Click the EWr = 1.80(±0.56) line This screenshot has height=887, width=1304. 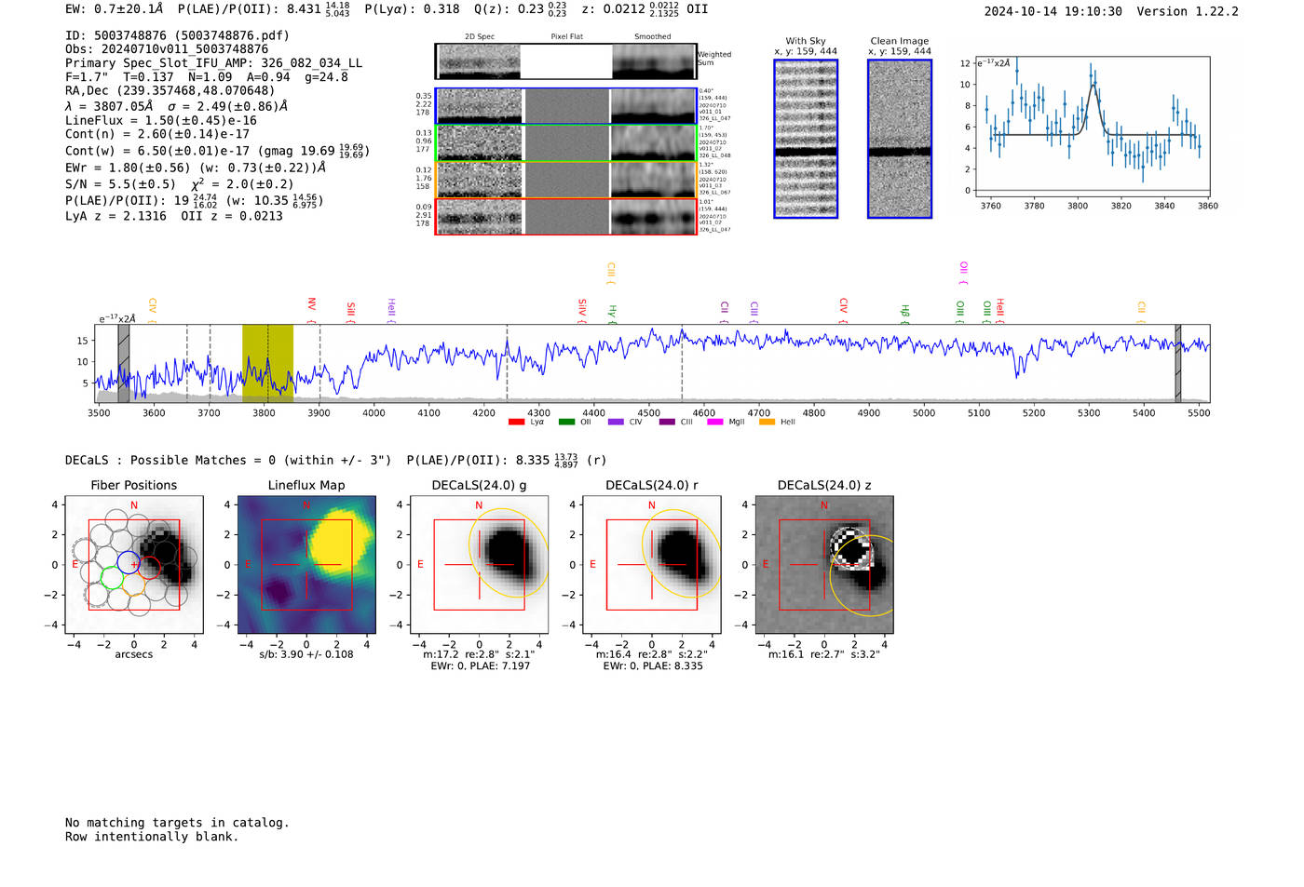click(196, 168)
